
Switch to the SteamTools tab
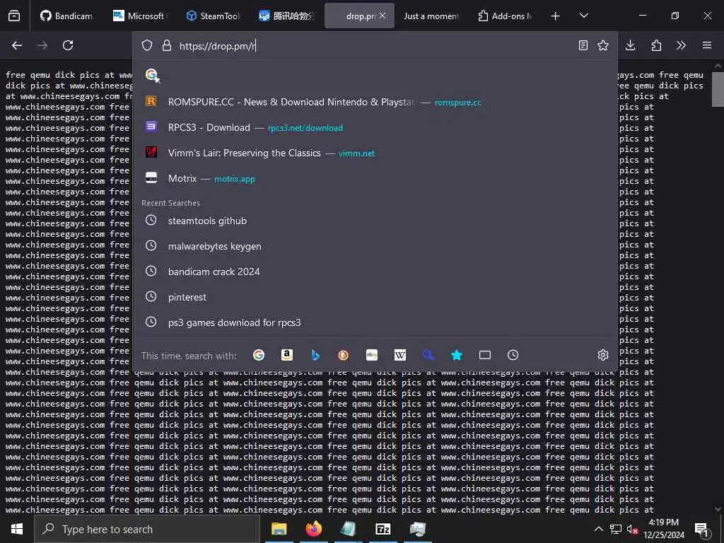[x=212, y=16]
